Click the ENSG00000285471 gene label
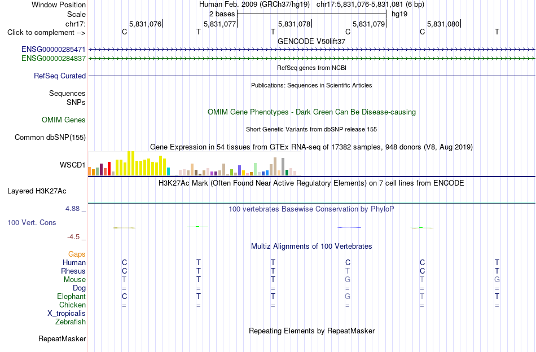 [x=54, y=50]
